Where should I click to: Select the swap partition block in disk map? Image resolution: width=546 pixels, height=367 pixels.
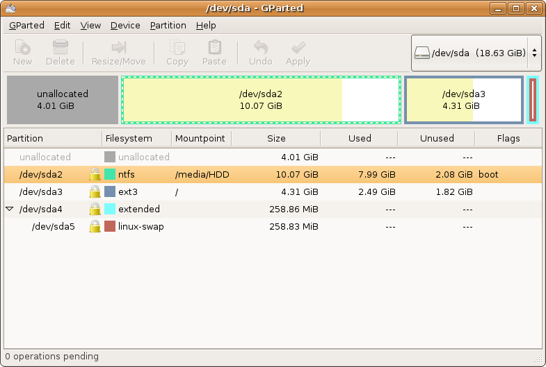click(533, 100)
